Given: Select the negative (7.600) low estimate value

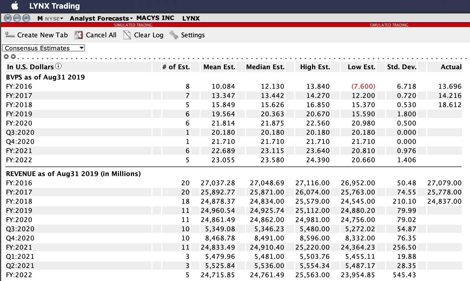Looking at the screenshot, I should tap(363, 87).
